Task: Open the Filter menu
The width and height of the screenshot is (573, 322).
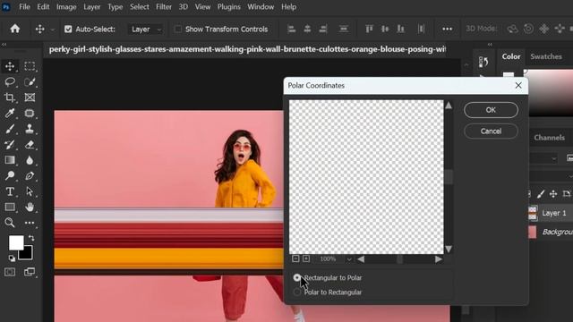Action: 163,7
